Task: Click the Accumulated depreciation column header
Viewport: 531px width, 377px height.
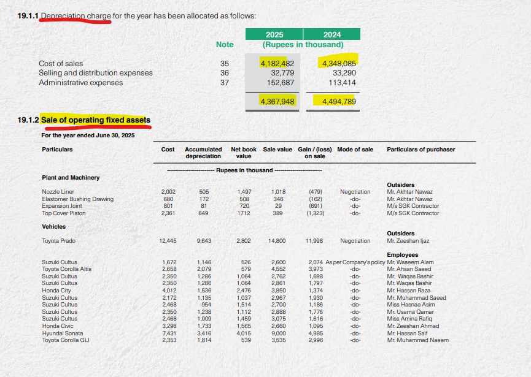Action: click(x=203, y=153)
